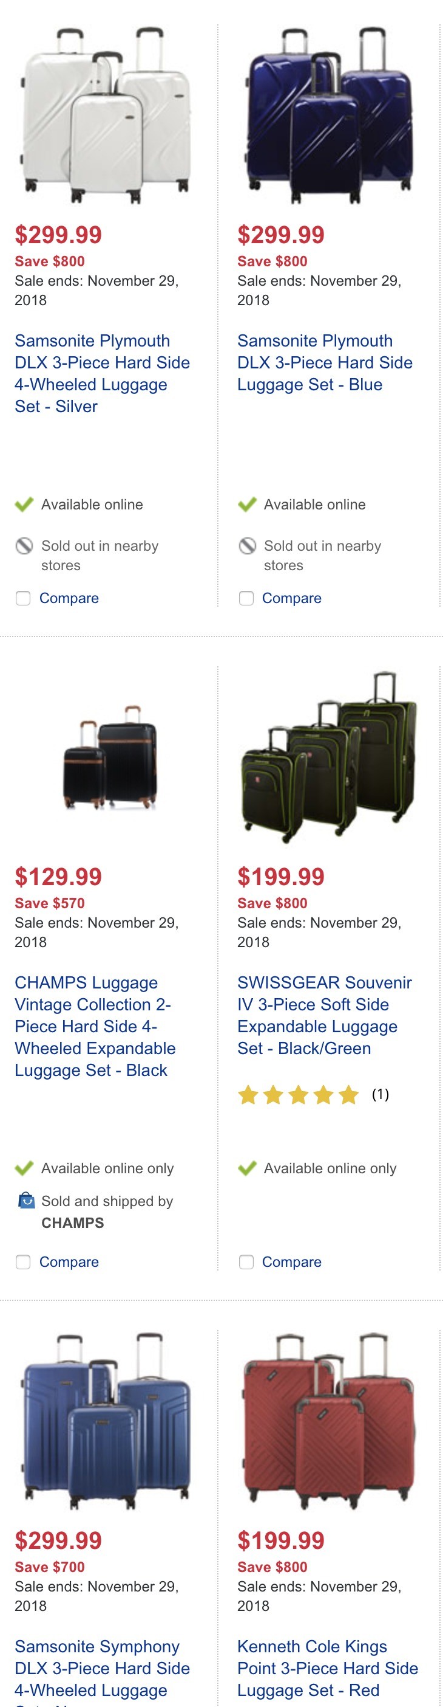View the SWISSGEAR black and green luggage image
This screenshot has height=1707, width=443.
(329, 757)
